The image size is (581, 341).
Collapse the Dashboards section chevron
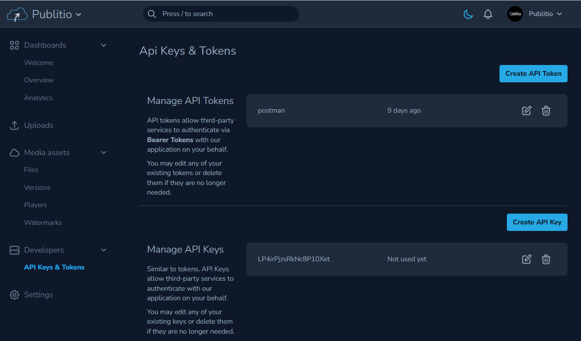[104, 45]
